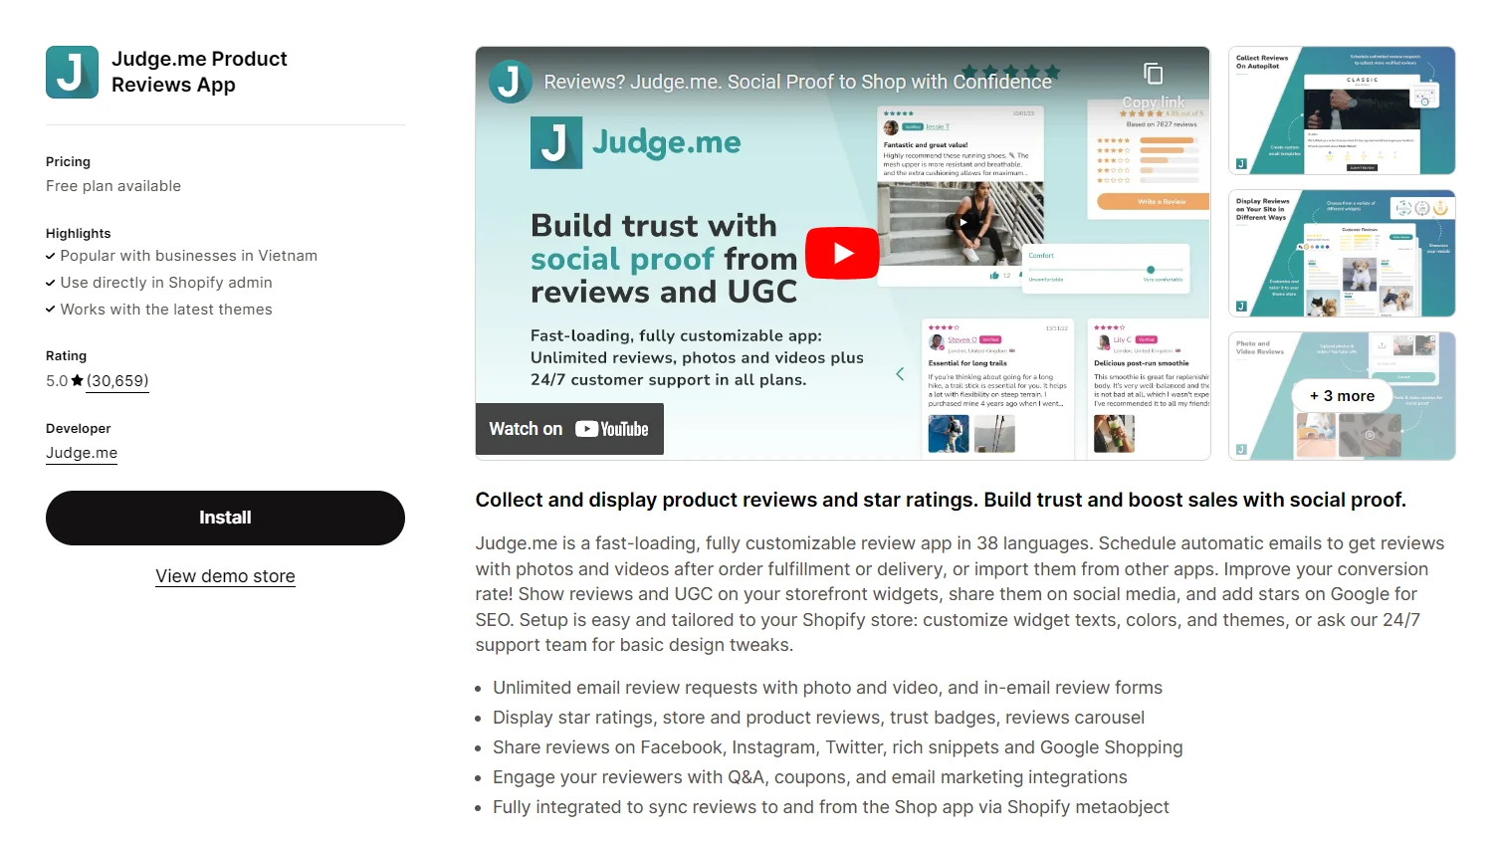Click the Free plan available text
Viewport: 1496px width, 841px height.
[x=113, y=186]
